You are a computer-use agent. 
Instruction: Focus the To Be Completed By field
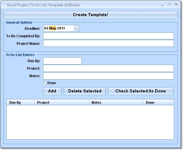(x=108, y=36)
